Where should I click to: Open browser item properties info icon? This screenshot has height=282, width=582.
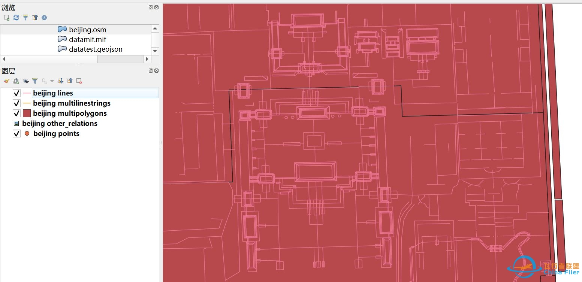[x=44, y=18]
